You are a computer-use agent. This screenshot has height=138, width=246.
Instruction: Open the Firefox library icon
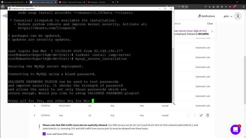pyautogui.click(x=214, y=7)
